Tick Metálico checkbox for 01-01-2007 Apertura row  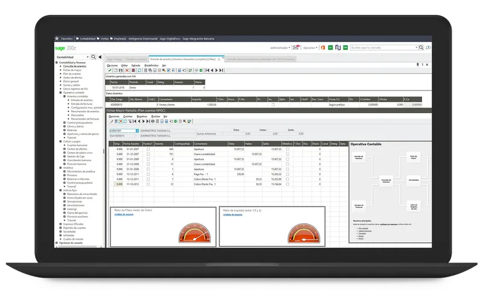coord(287,149)
